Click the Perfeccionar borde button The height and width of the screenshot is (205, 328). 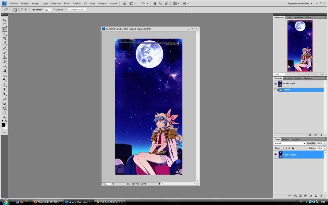[77, 10]
